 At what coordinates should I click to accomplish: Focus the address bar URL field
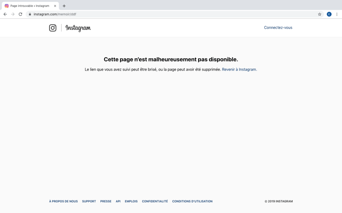167,14
